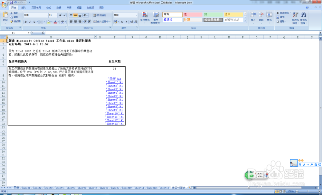Increase indent in alignment group
Screen dimensions: 322x195
89,22
